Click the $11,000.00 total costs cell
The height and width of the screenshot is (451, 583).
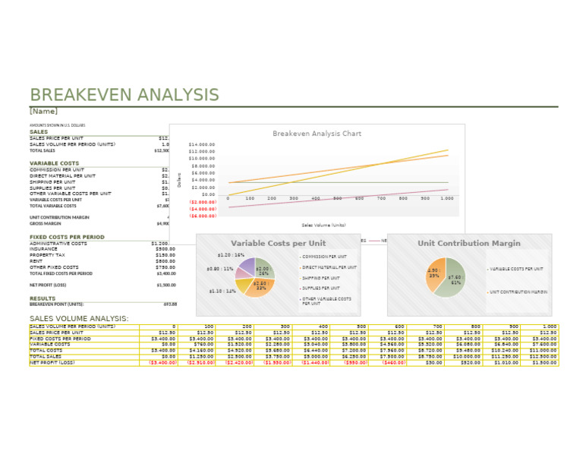(x=539, y=350)
